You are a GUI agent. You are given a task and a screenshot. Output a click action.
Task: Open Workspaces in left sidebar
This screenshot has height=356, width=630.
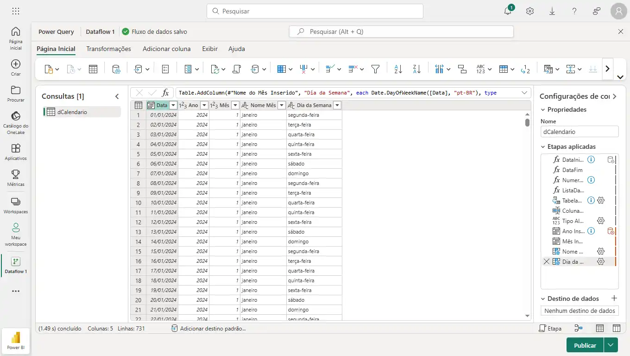16,205
